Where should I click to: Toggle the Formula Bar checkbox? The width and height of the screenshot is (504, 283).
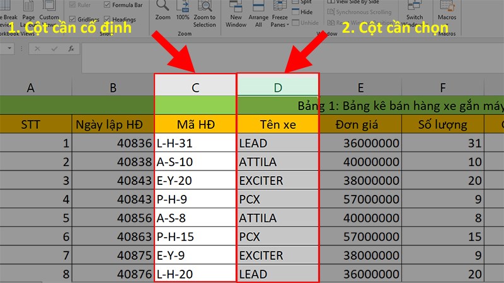(107, 4)
